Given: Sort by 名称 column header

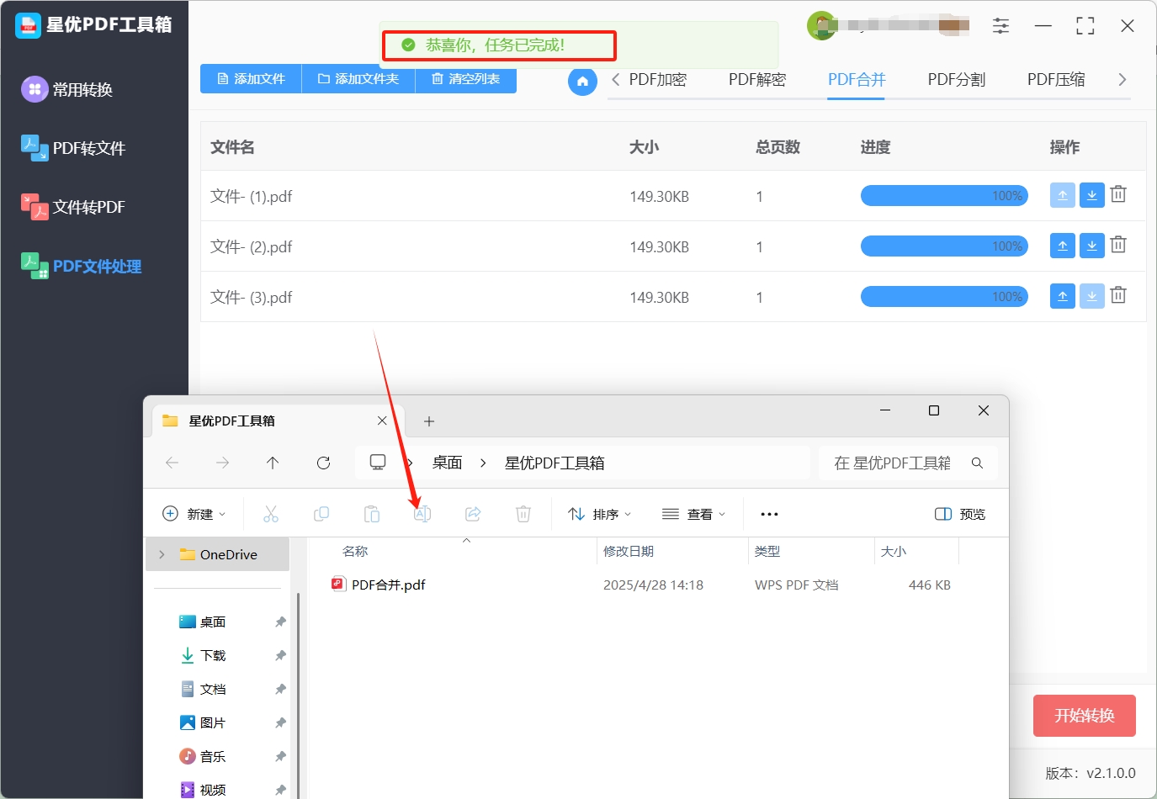Looking at the screenshot, I should pos(355,551).
